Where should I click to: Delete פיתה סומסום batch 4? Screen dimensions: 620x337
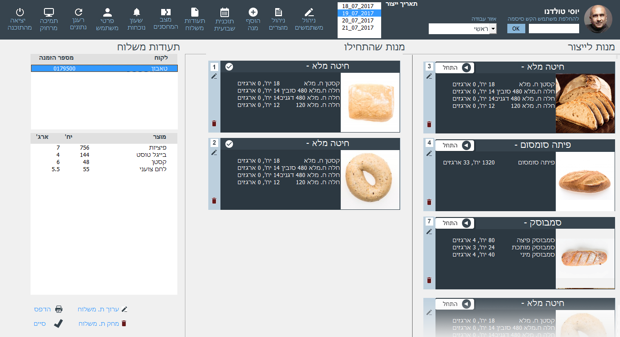click(x=429, y=202)
